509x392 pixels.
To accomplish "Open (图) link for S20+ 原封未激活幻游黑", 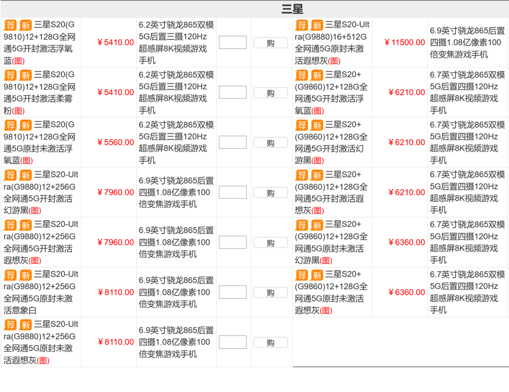I will [x=326, y=261].
